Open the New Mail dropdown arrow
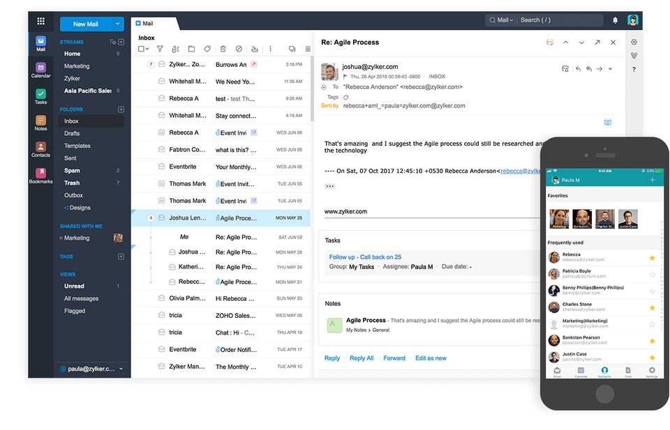Screen dimensions: 670x430 pyautogui.click(x=117, y=24)
